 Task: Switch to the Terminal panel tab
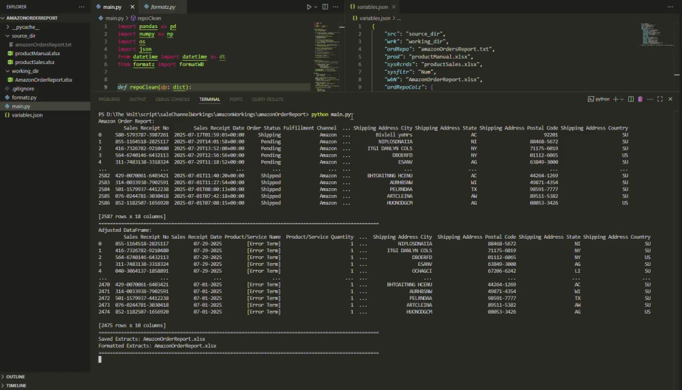click(x=209, y=99)
